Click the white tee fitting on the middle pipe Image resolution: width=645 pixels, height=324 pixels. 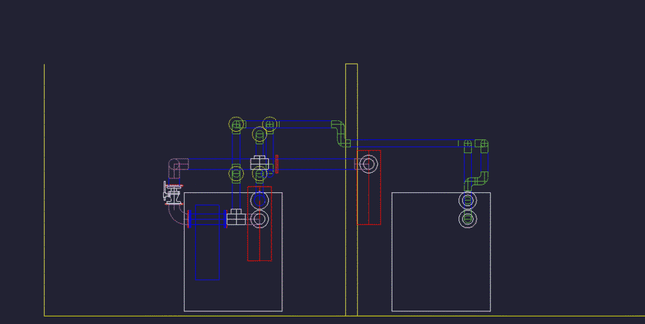click(x=260, y=164)
